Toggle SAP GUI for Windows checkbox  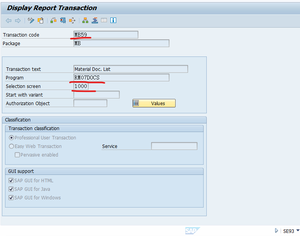coord(11,198)
